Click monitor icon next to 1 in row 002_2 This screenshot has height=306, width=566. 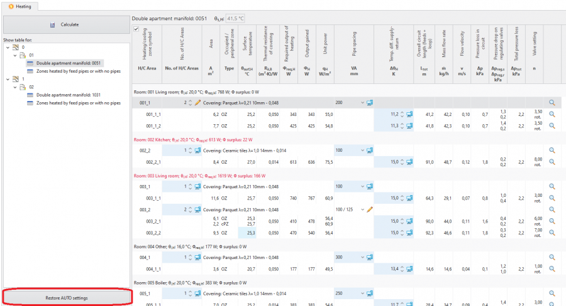(x=197, y=150)
